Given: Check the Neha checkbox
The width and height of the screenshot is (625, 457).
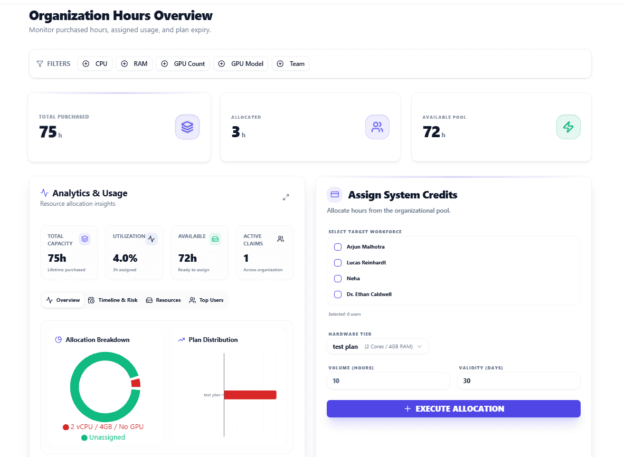Looking at the screenshot, I should 338,279.
